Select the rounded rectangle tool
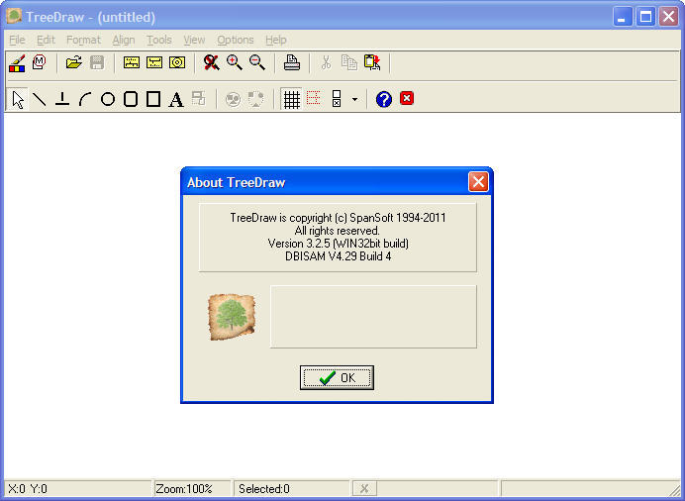This screenshot has width=685, height=501. 131,99
